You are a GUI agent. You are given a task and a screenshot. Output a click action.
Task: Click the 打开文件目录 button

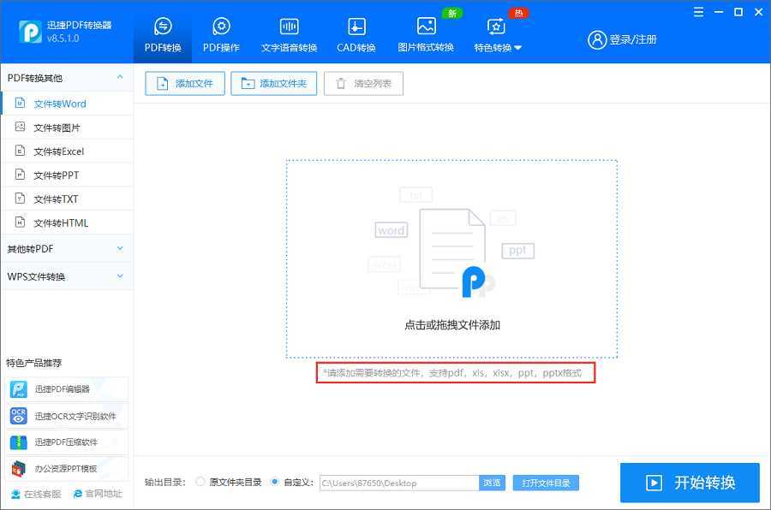pyautogui.click(x=546, y=483)
